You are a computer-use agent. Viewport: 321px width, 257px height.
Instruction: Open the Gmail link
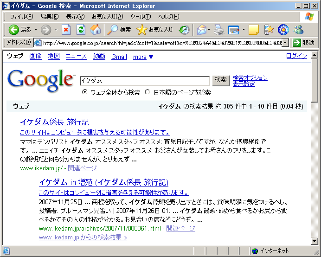119,57
